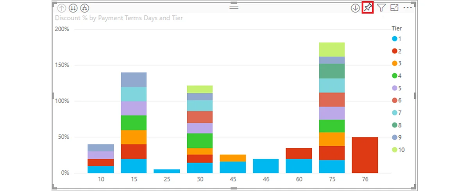469x191 pixels.
Task: Select the small blue bar for 25 days
Action: pyautogui.click(x=167, y=171)
